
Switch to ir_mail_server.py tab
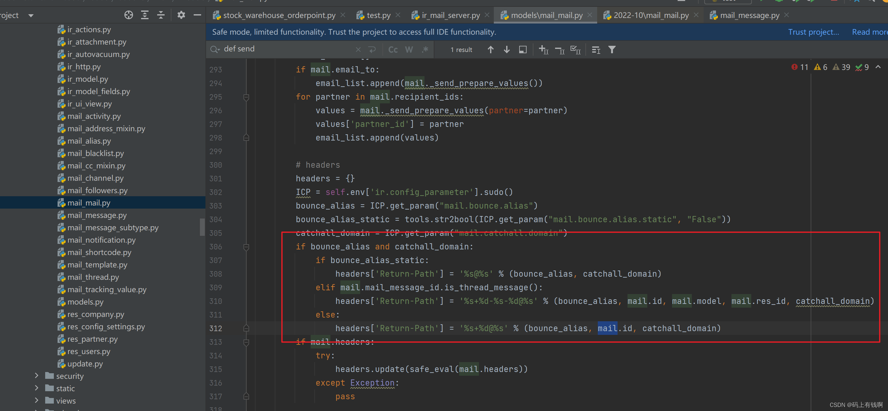click(x=450, y=15)
